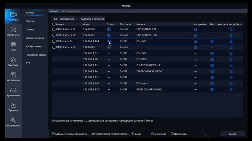Show details for DH-IPC-HFW5231EP-Z device
The image size is (252, 141).
[x=231, y=71]
